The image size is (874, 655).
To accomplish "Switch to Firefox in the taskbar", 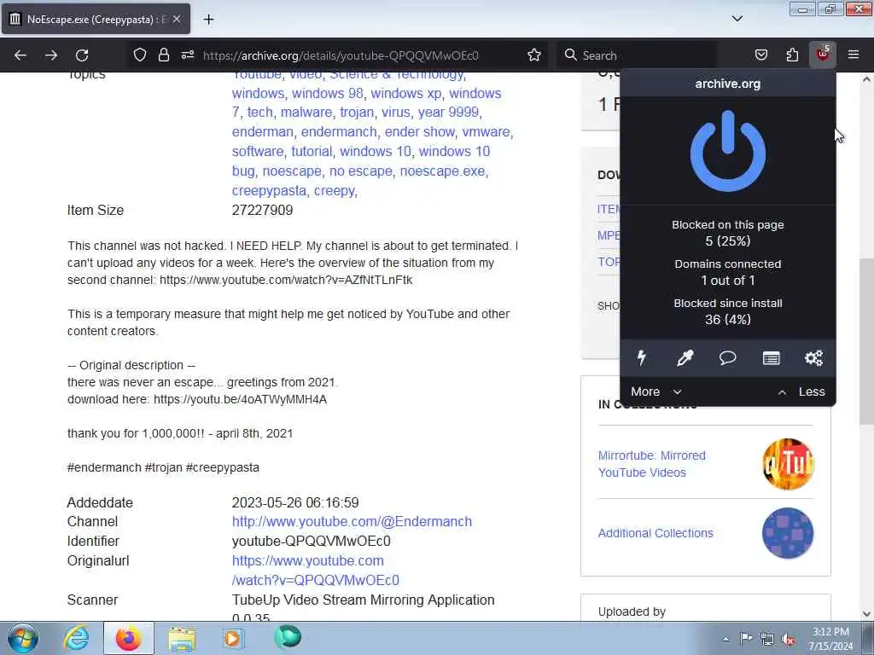I will pos(128,638).
